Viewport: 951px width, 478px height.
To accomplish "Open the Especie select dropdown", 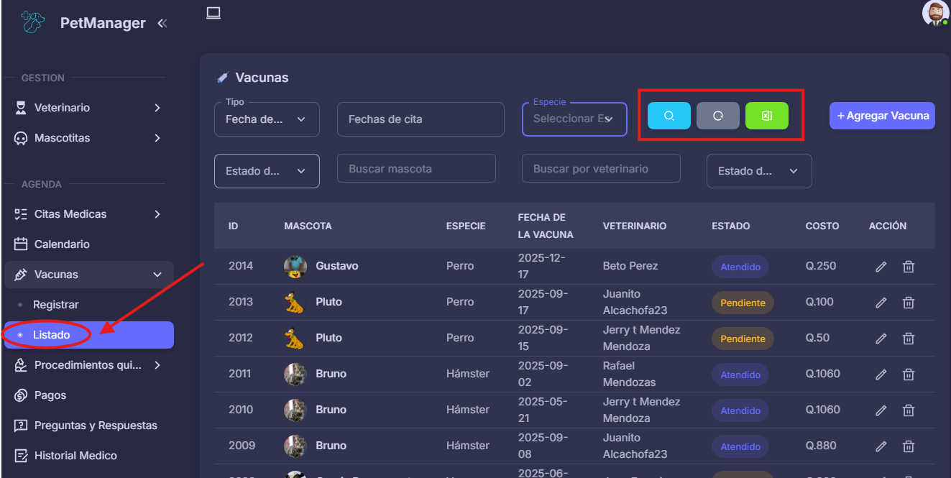I will point(574,119).
